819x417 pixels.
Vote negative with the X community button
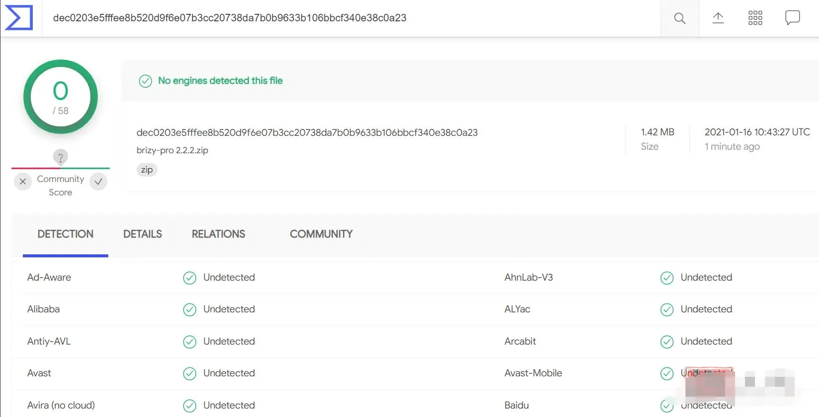tap(23, 181)
